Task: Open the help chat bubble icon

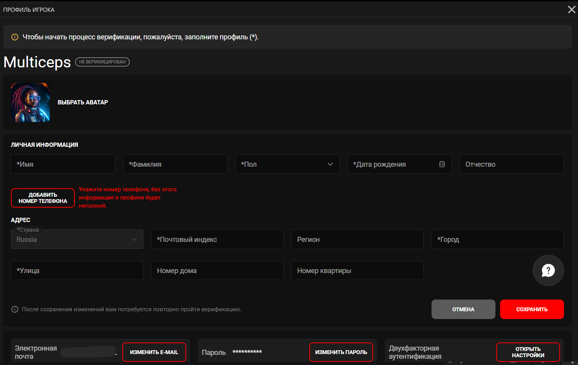Action: [x=548, y=270]
